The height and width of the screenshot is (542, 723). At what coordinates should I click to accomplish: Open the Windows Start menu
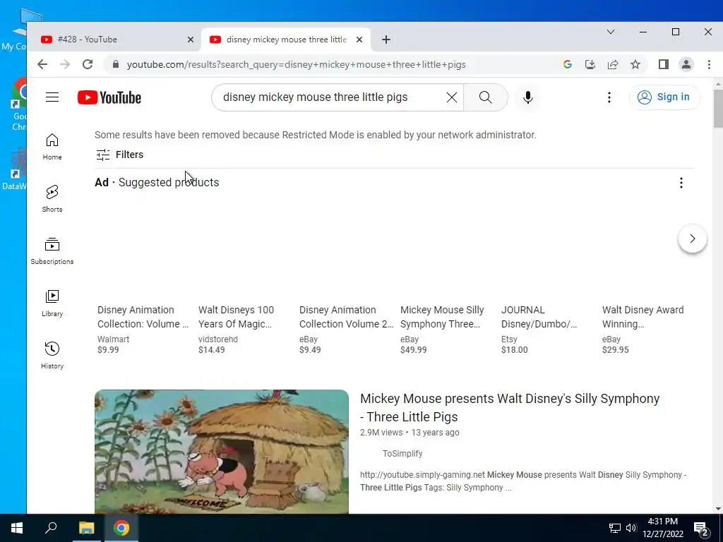pos(17,528)
